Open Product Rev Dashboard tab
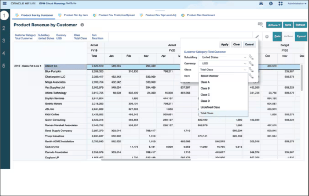309x196 pixels. point(198,15)
